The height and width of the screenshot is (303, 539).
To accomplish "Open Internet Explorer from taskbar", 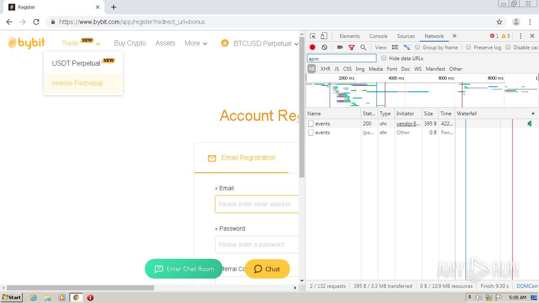I will click(33, 298).
